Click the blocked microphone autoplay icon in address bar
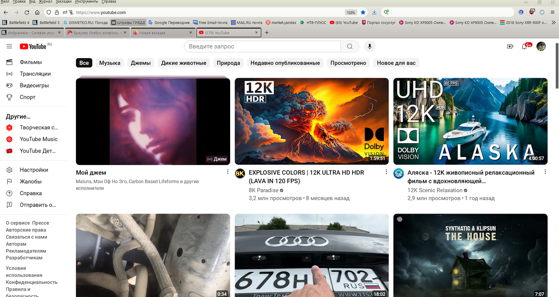The width and height of the screenshot is (559, 297). point(71,13)
